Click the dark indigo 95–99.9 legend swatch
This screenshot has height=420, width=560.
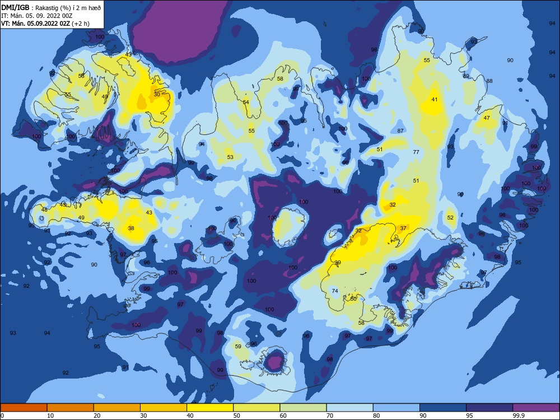(x=489, y=408)
